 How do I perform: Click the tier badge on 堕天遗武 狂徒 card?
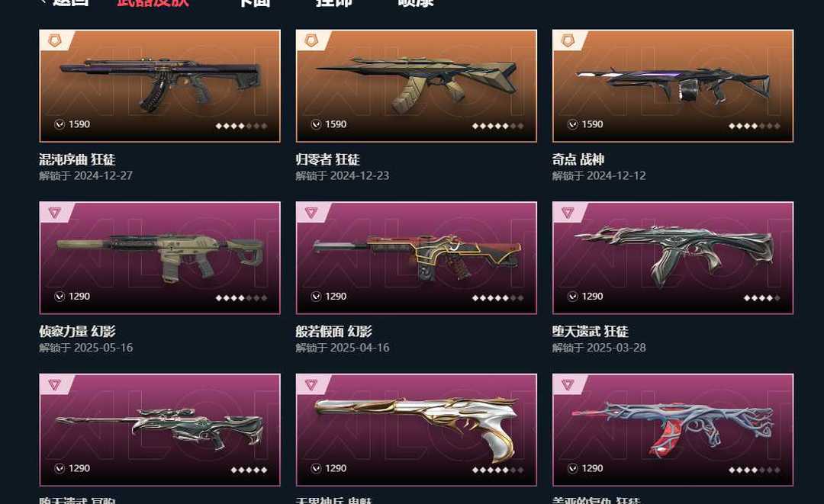pos(568,213)
